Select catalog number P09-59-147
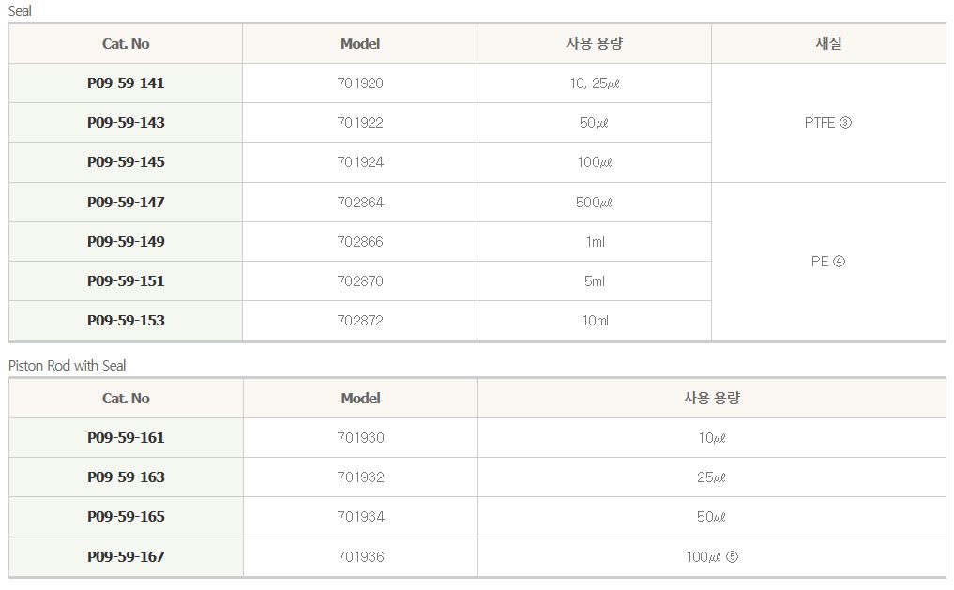Screen dimensions: 954x590 (x=126, y=203)
